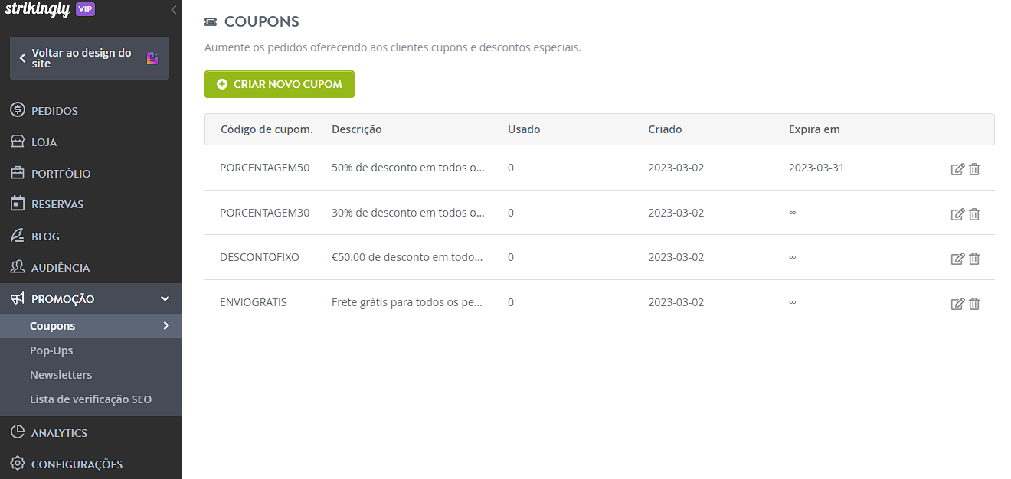Viewport: 1011px width, 479px height.
Task: Click coupon code DESCONTOFIXO
Action: point(260,257)
